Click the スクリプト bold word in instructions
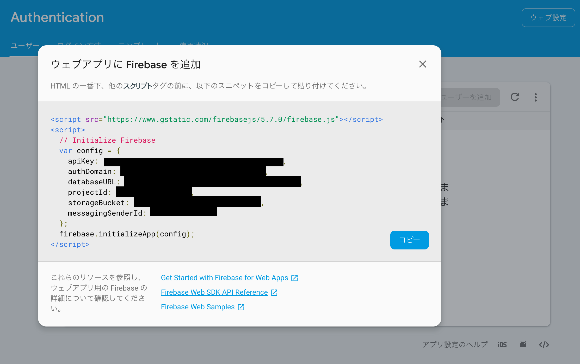 click(138, 86)
